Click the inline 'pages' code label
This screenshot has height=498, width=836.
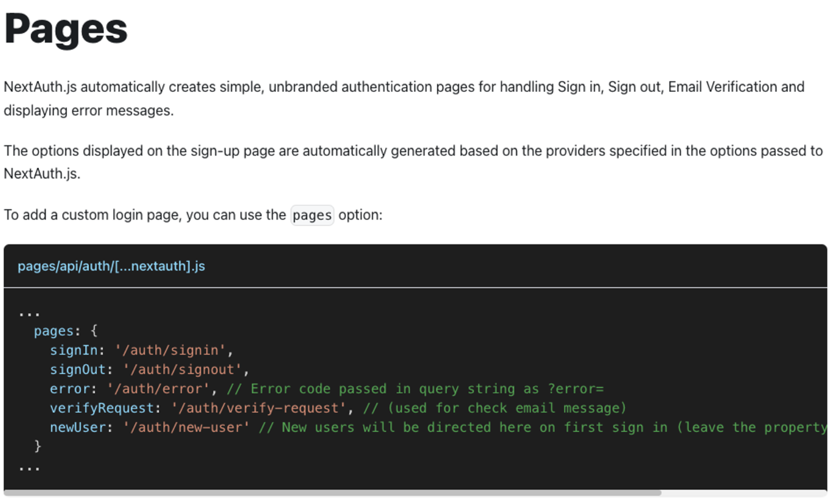(312, 215)
